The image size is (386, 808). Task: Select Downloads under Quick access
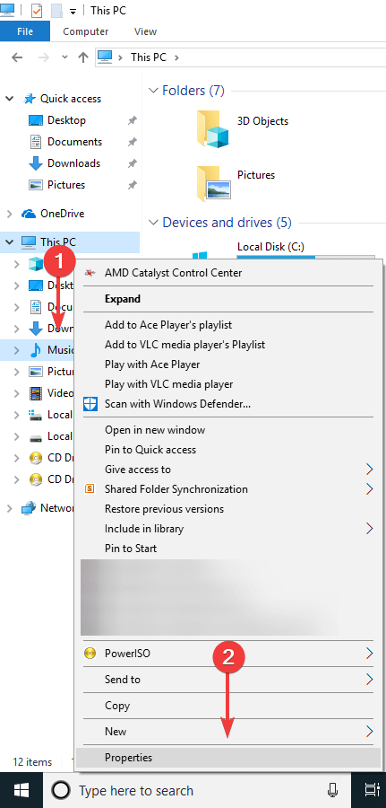tap(73, 163)
